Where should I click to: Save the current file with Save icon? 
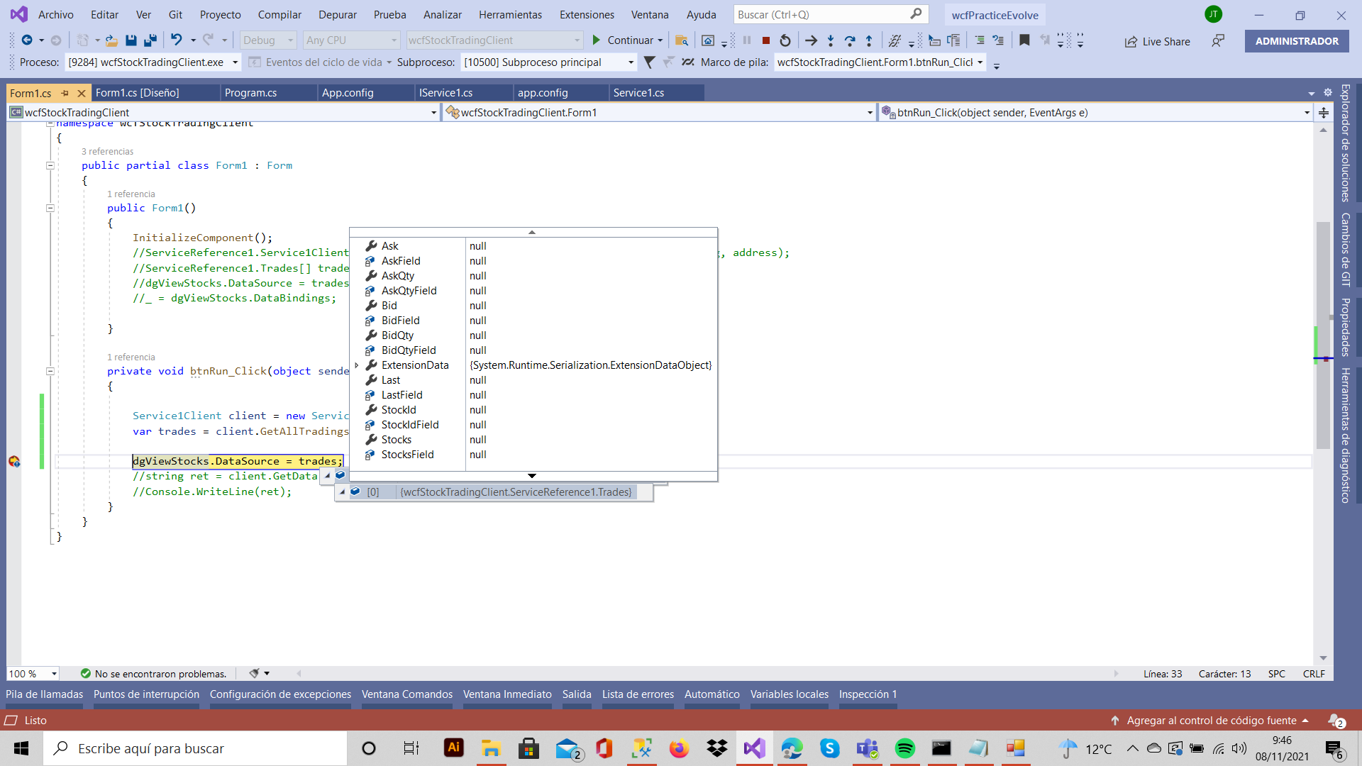point(131,40)
